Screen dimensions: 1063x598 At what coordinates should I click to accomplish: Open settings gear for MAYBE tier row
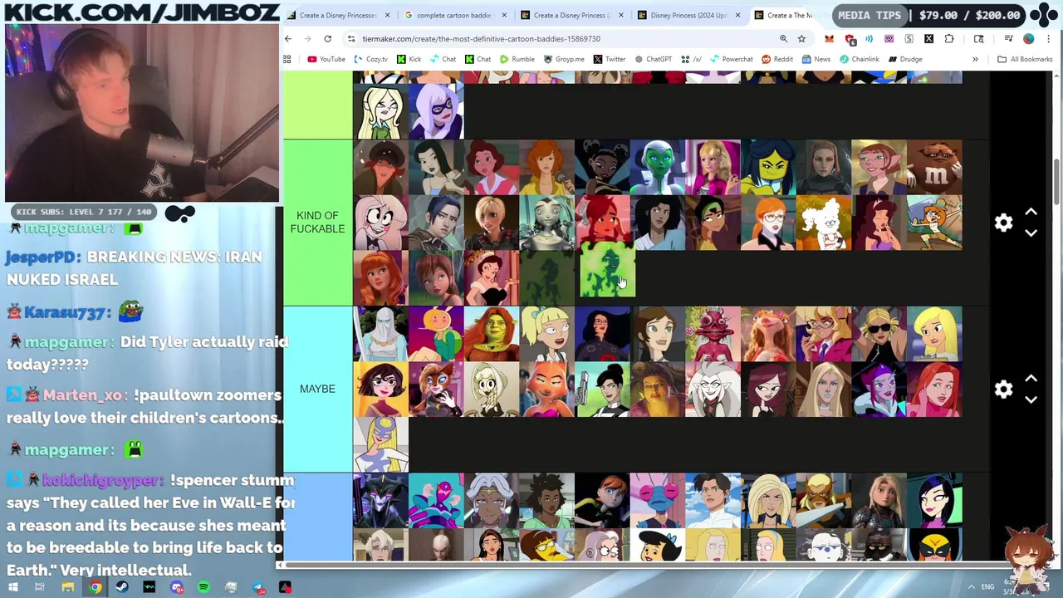click(1003, 389)
